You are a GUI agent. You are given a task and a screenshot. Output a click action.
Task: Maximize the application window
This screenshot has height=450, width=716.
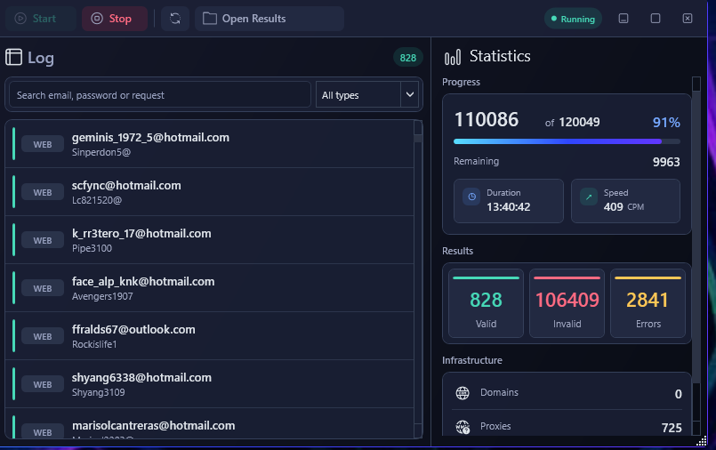[x=656, y=19]
